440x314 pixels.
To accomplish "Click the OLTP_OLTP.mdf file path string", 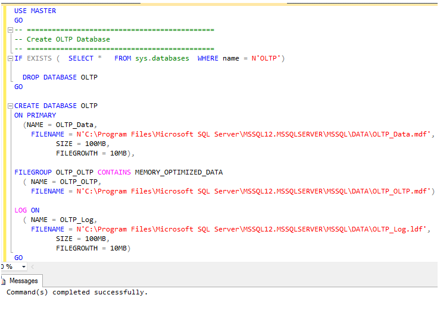I will (253, 191).
